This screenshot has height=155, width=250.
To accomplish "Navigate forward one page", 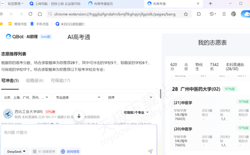I will pos(21,14).
